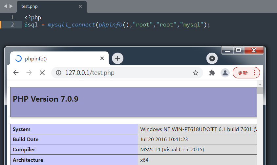Select the test.php editor tab
The image size is (277, 165).
tap(52, 7)
